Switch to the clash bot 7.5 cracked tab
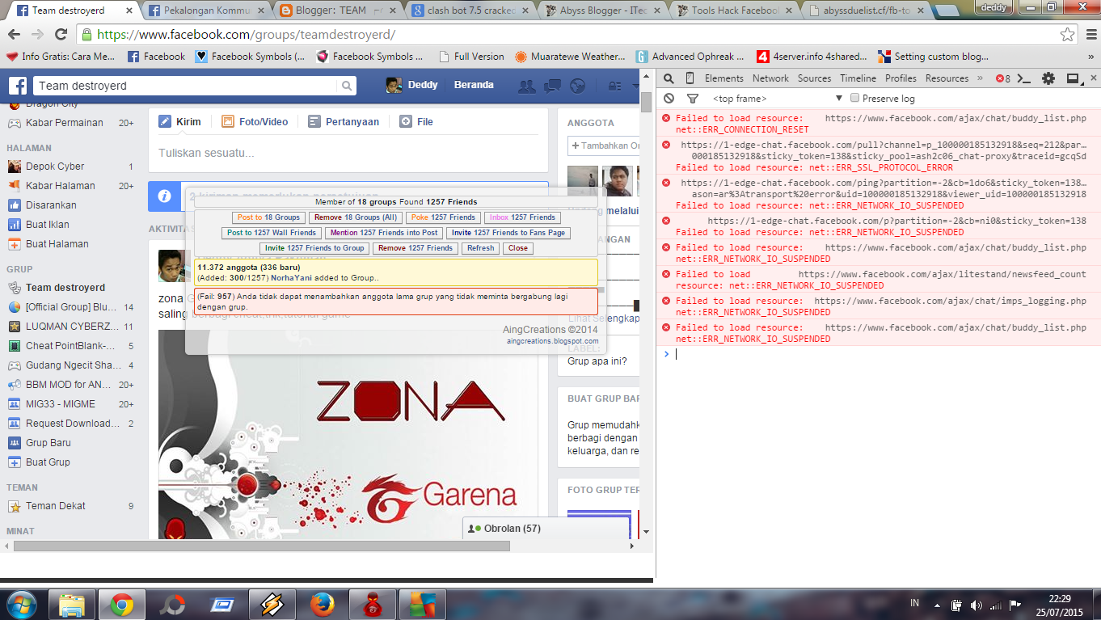This screenshot has width=1101, height=620. 470,11
